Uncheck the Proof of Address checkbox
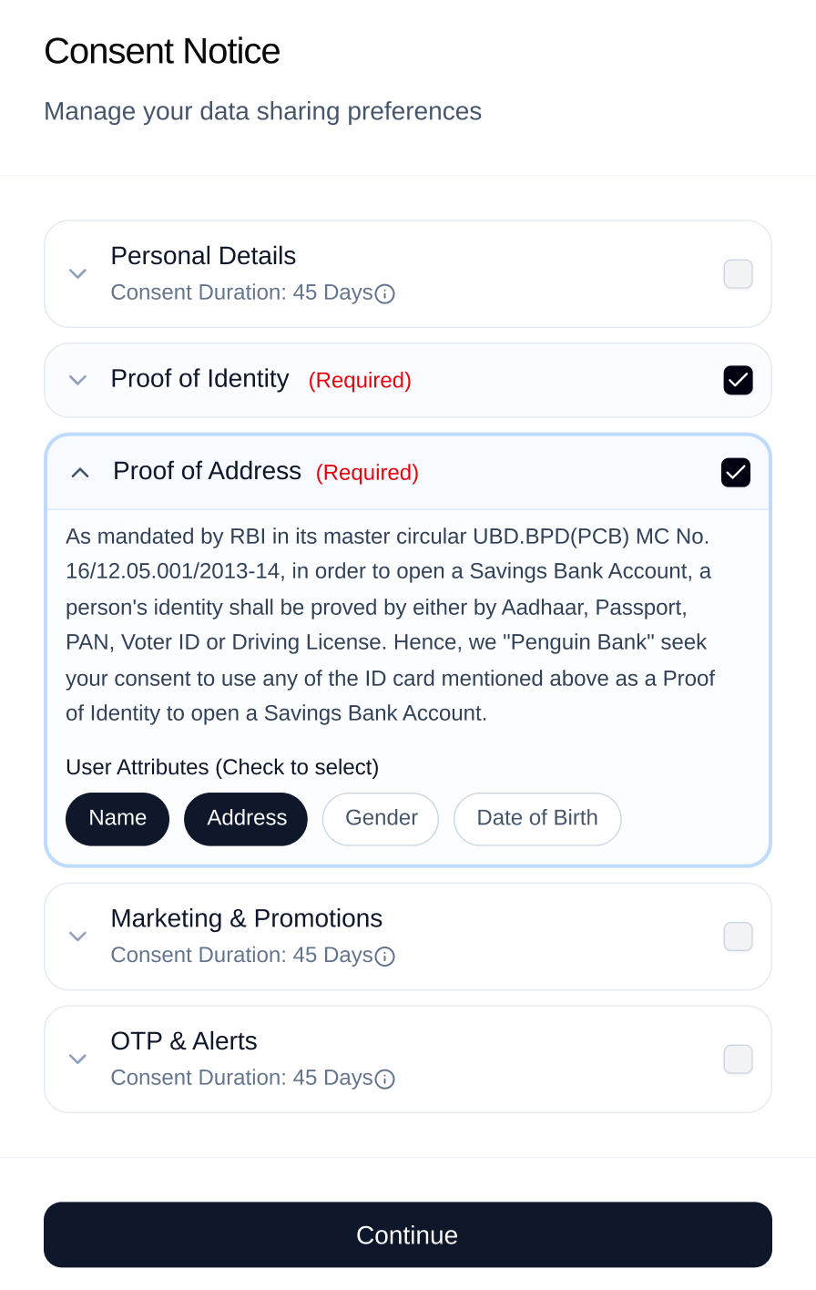The width and height of the screenshot is (816, 1290). tap(736, 472)
